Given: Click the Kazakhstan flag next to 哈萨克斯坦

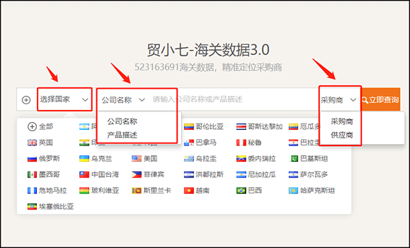Looking at the screenshot, I should [293, 191].
